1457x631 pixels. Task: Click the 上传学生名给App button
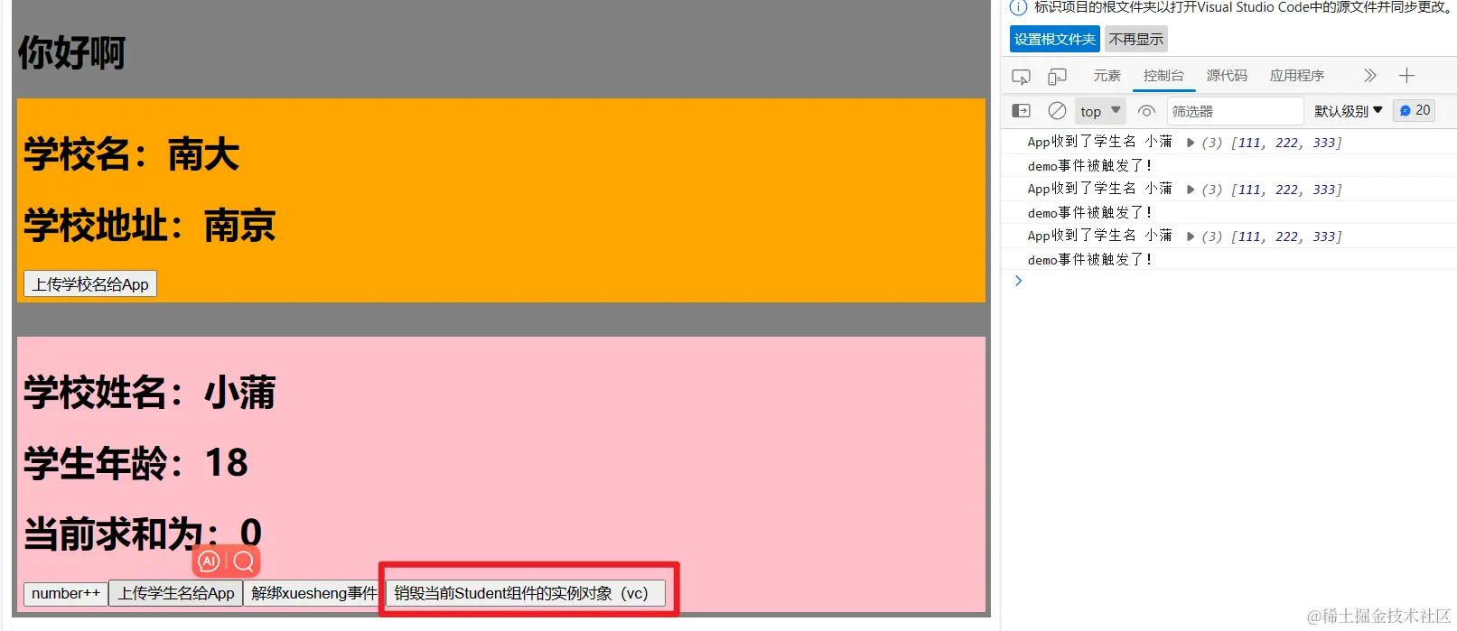(176, 594)
